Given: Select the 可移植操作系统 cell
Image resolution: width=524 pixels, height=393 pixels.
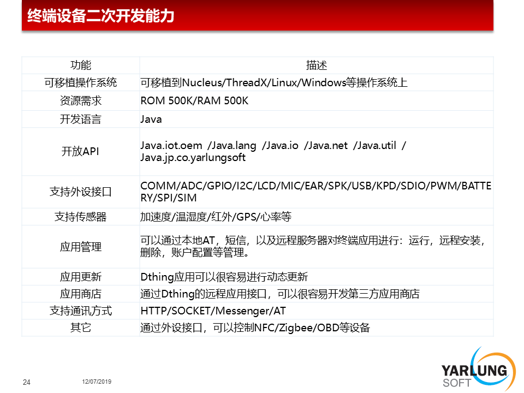Looking at the screenshot, I should [x=81, y=82].
